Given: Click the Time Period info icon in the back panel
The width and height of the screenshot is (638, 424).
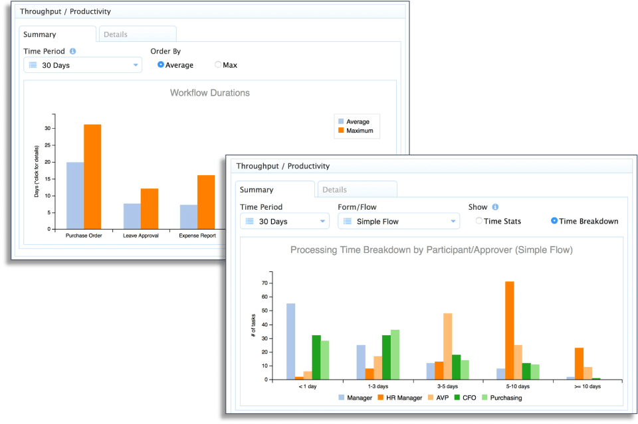Looking at the screenshot, I should tap(72, 51).
